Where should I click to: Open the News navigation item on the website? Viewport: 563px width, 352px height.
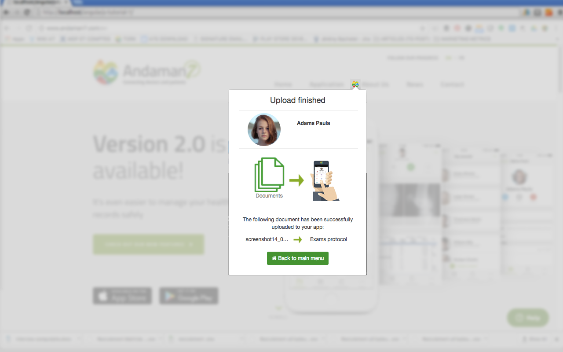[415, 84]
